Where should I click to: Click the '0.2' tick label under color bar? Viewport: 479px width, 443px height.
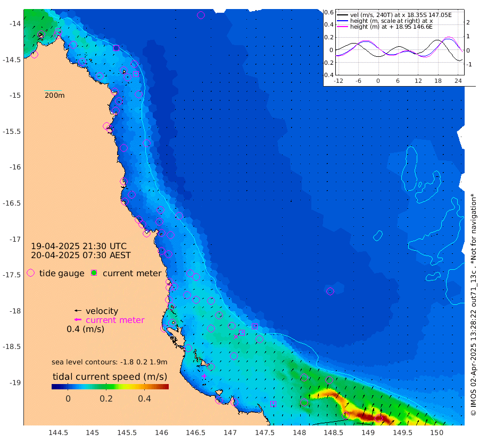(106, 398)
